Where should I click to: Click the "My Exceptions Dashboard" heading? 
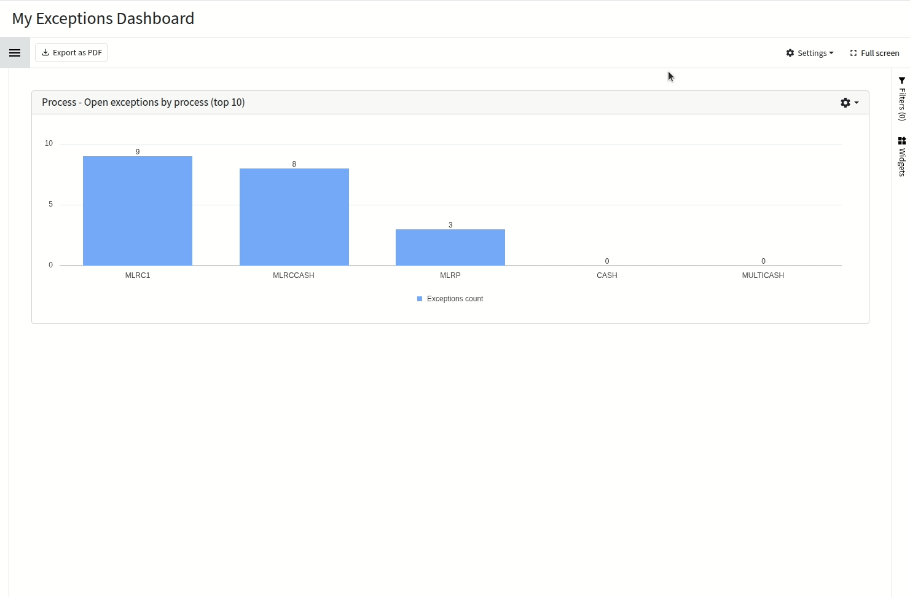click(x=103, y=18)
